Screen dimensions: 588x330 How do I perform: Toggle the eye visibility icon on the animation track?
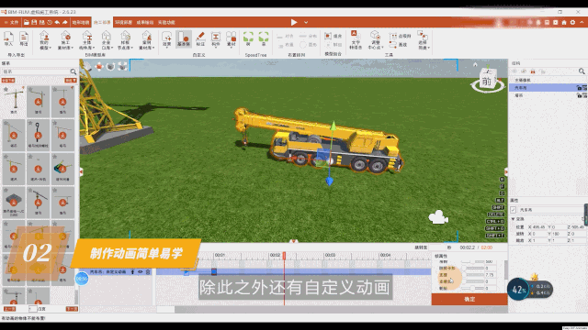click(141, 272)
